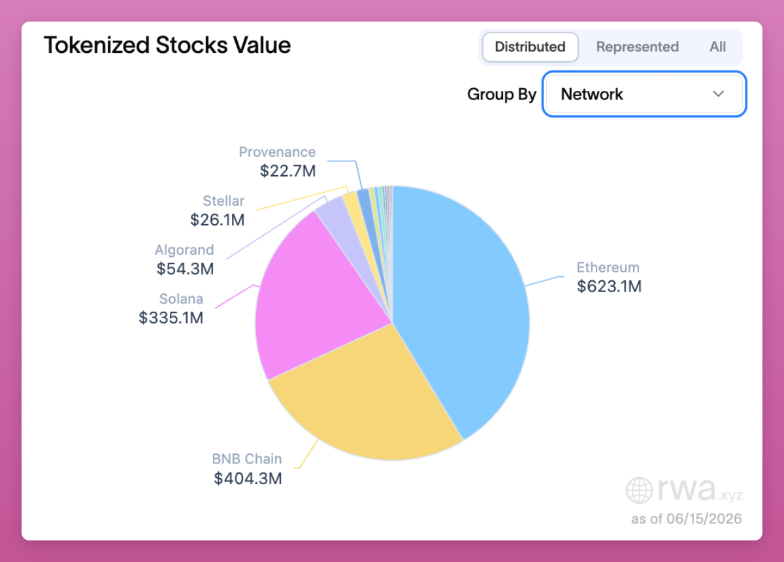Click the $335.1M value
The image size is (784, 562).
coord(171,318)
